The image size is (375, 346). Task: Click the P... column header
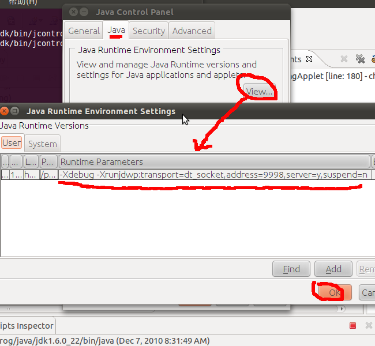point(48,161)
